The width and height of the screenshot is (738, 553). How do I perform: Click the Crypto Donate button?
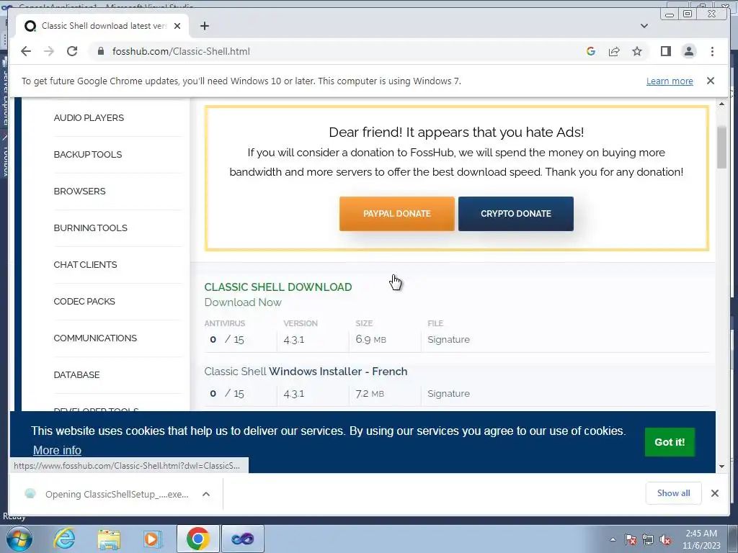516,213
